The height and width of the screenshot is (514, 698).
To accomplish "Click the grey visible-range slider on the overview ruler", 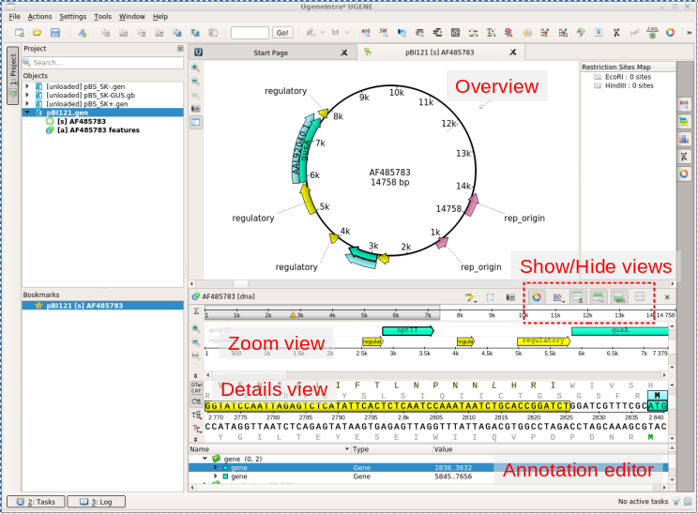I will click(323, 312).
